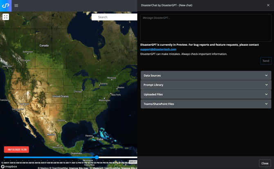
Task: Click the Improve this map link
Action: 79,168
